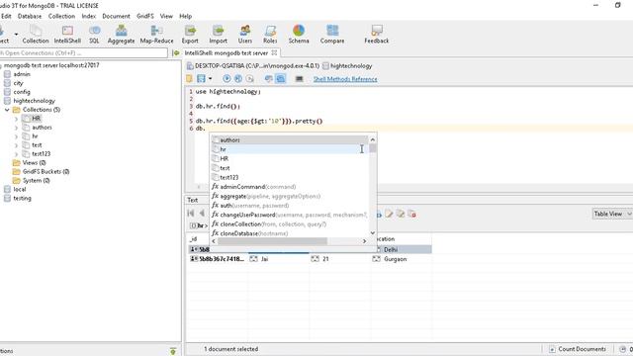Click autocomplete vertical scrollbar down arrow
The width and height of the screenshot is (633, 356).
373,233
